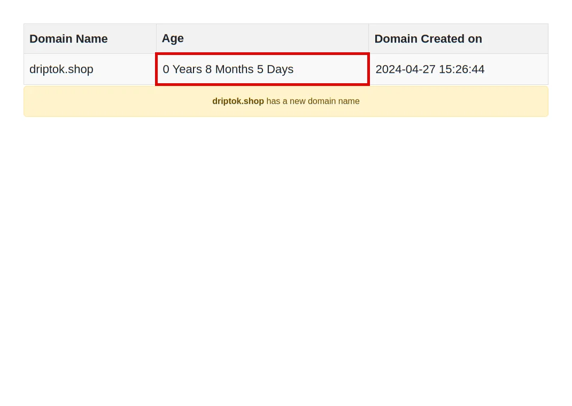Click the Age column header
Image resolution: width=572 pixels, height=406 pixels.
pos(173,38)
